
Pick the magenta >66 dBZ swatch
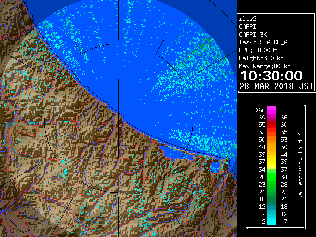[272, 110]
